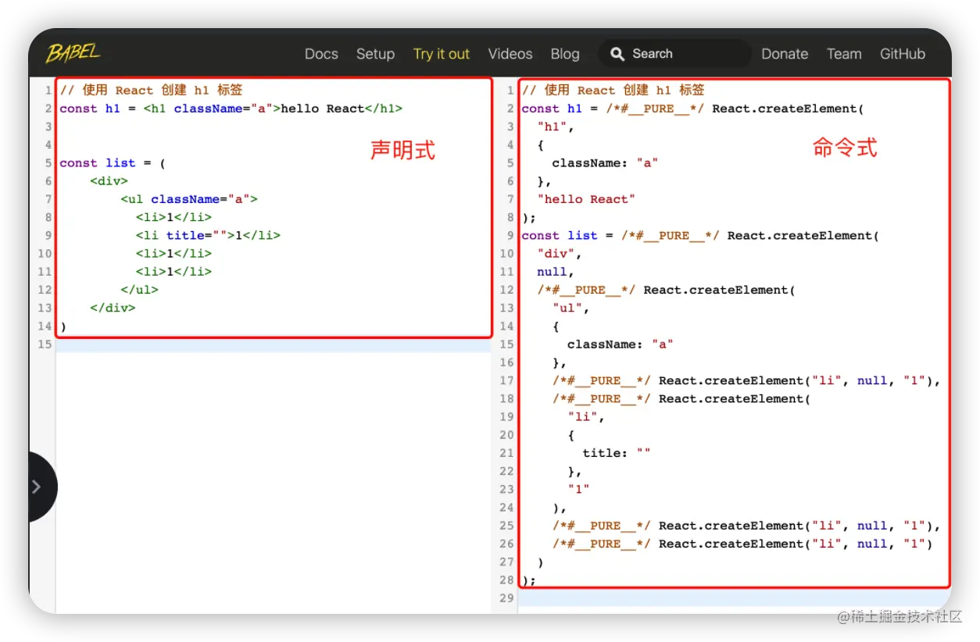Click the search magnifier icon
980x642 pixels.
[x=617, y=54]
